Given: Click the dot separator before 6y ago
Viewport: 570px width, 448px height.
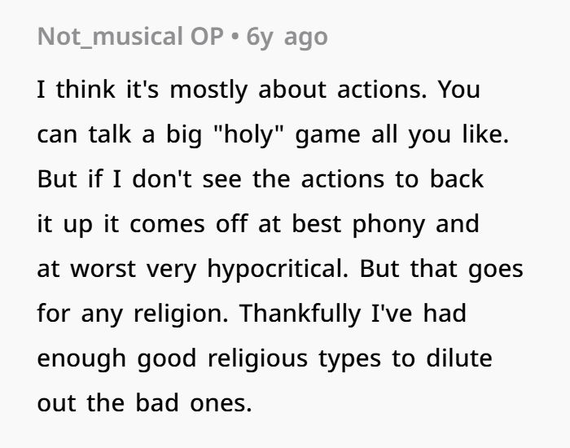Looking at the screenshot, I should coord(235,37).
